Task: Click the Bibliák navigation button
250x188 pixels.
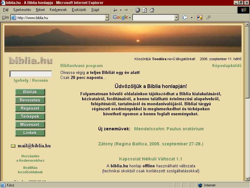Action: pos(30,92)
